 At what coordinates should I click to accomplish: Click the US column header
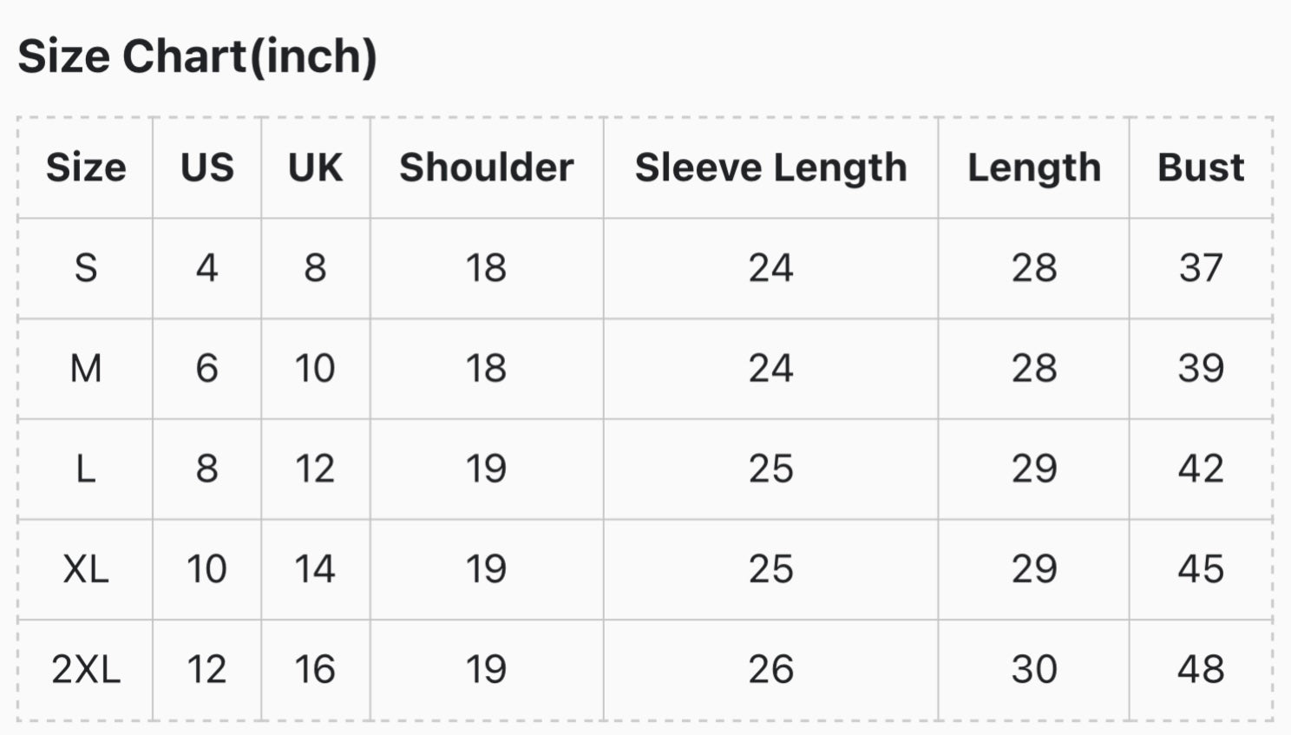[207, 167]
